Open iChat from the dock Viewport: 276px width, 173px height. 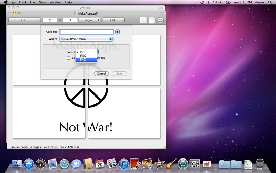click(x=76, y=164)
